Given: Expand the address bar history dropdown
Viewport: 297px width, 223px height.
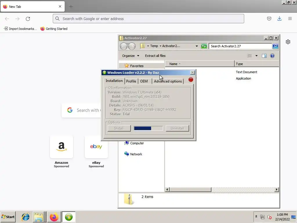Looking at the screenshot, I should pyautogui.click(x=197, y=46).
